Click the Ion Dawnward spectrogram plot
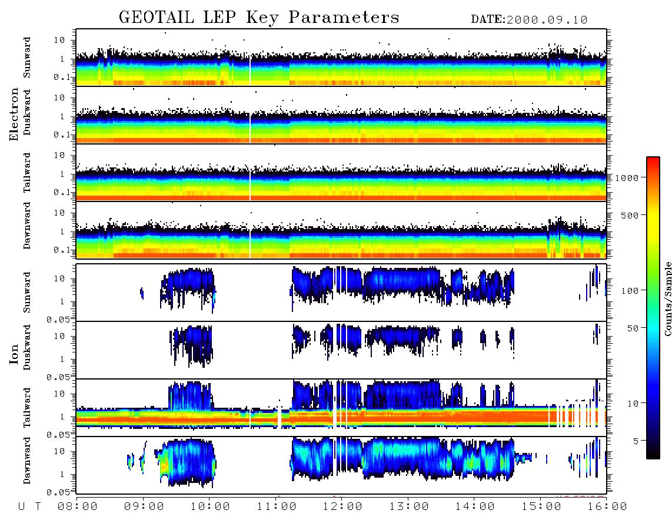672x517 pixels. click(341, 465)
